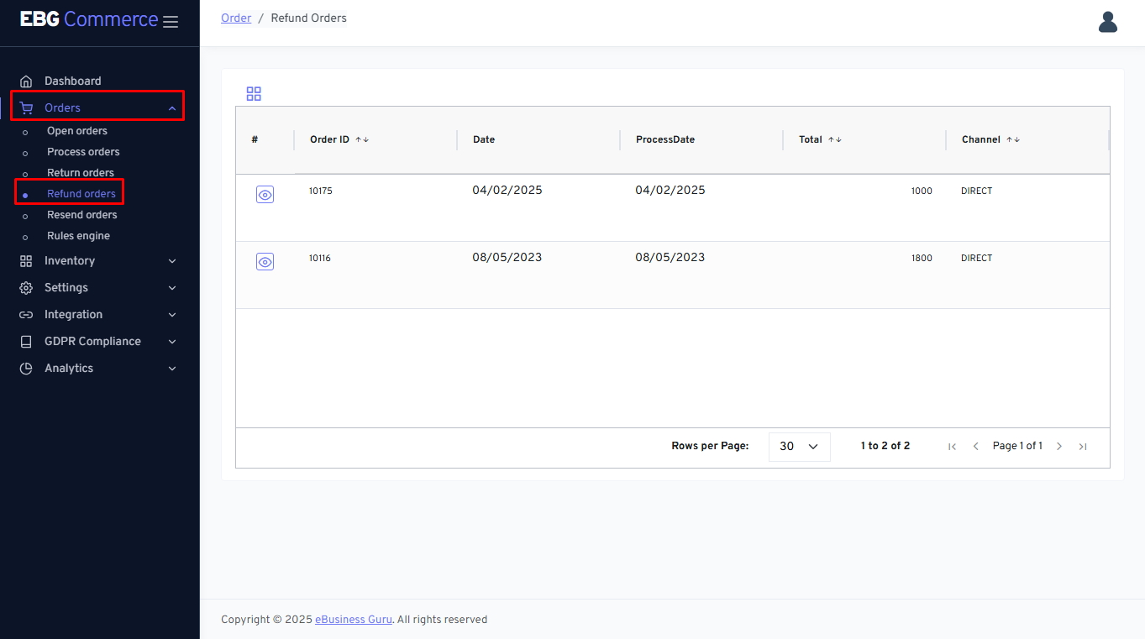Open Return orders in the sidebar

(x=81, y=173)
